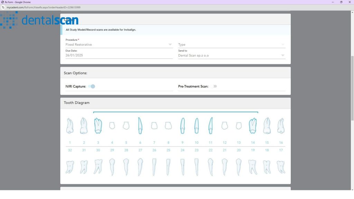Viewport: 354px width, 199px height.
Task: Select lower tooth 29 icon
Action: 112,167
